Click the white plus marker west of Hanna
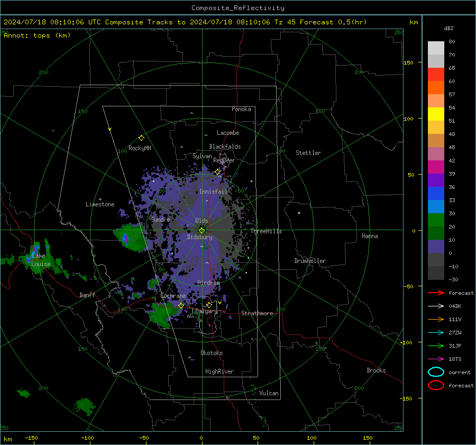This screenshot has height=445, width=476. [x=299, y=213]
